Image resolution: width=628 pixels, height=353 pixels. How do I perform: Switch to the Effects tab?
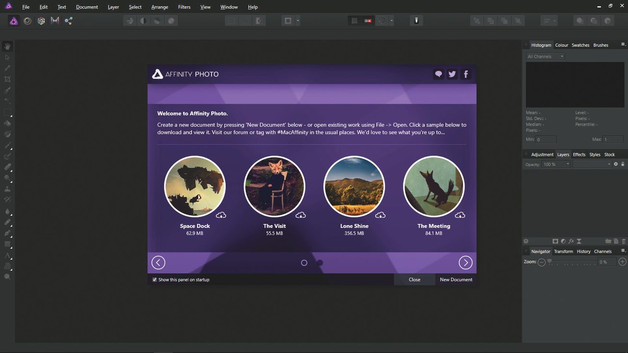pos(579,154)
